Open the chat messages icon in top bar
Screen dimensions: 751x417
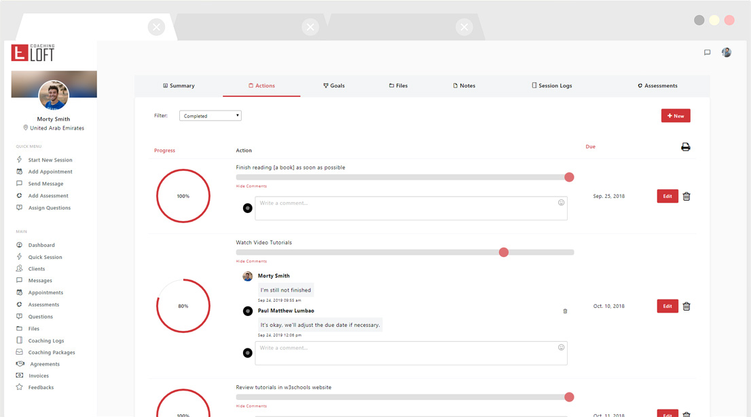(707, 53)
